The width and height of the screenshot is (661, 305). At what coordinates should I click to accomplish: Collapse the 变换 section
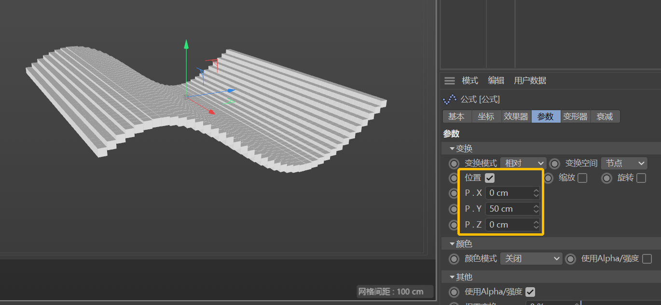click(x=452, y=149)
